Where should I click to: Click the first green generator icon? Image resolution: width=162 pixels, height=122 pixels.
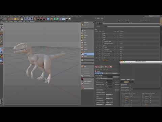pyautogui.click(x=54, y=19)
